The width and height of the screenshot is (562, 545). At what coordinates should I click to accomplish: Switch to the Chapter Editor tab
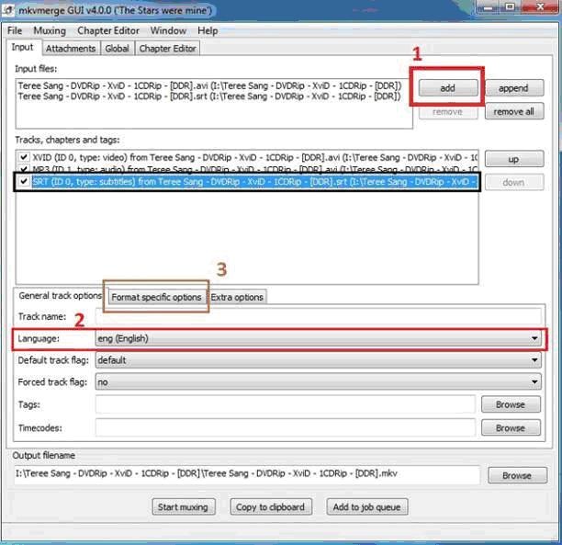(x=167, y=49)
